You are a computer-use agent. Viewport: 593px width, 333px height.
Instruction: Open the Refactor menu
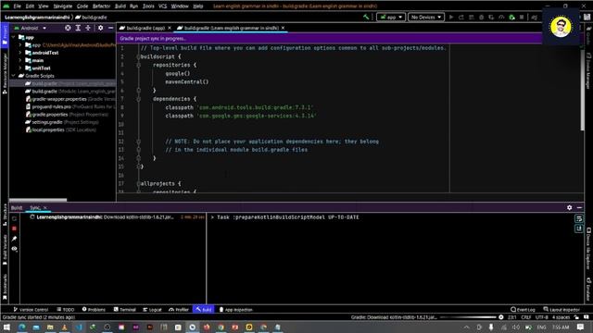101,6
